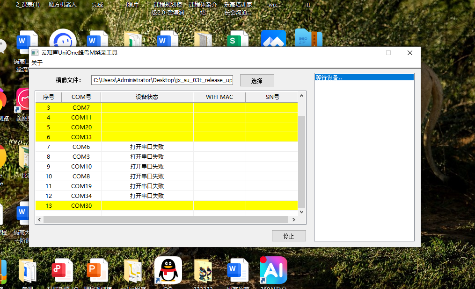Click the blue mountain-logo app icon
This screenshot has width=475, height=289.
[x=273, y=41]
